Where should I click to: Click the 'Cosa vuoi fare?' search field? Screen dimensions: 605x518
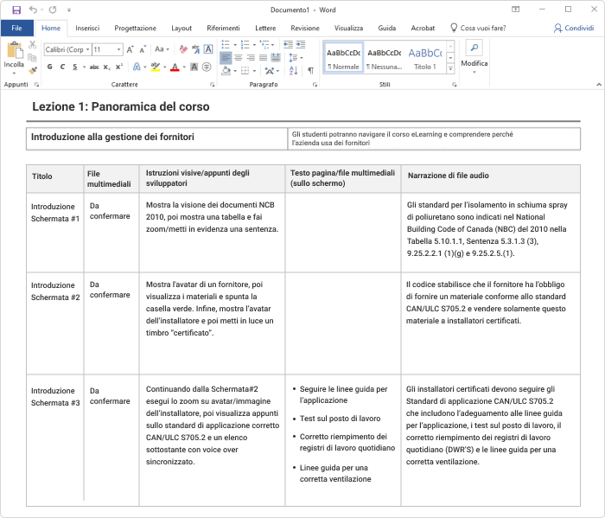[479, 28]
